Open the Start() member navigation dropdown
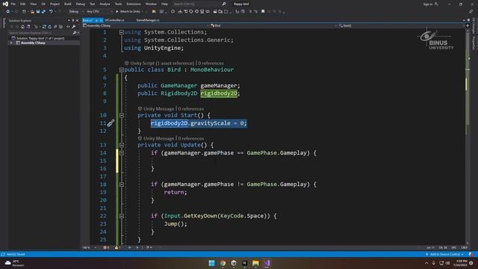478x269 pixels. point(402,25)
